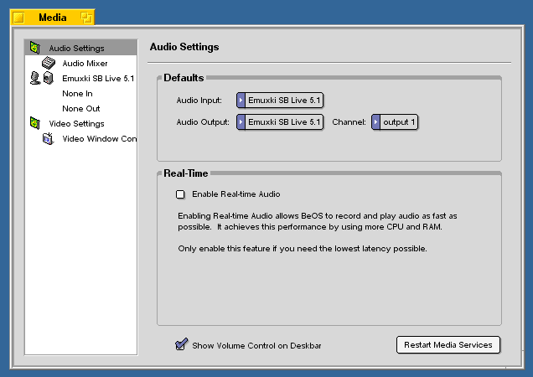Select None In from the list
Image resolution: width=533 pixels, height=377 pixels.
click(77, 94)
